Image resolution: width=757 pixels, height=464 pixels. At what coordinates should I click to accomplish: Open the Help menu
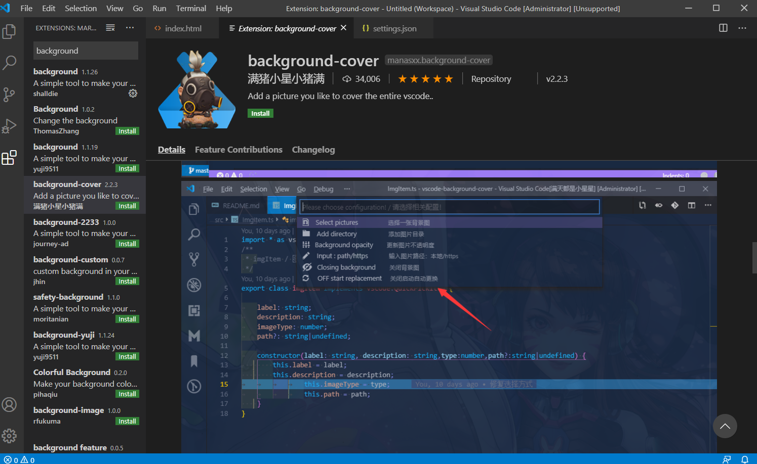pos(224,8)
